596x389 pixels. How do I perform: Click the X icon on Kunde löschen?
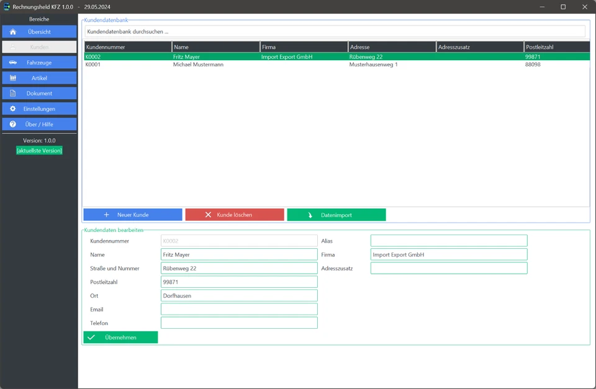click(x=209, y=215)
